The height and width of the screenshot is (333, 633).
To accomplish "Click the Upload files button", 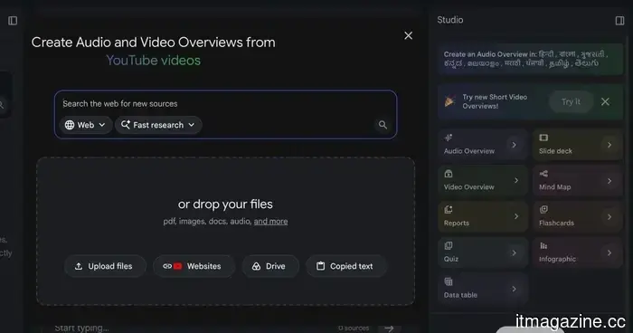I will pyautogui.click(x=105, y=266).
